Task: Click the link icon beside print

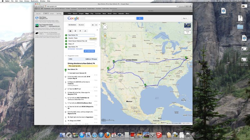Action: [x=96, y=25]
